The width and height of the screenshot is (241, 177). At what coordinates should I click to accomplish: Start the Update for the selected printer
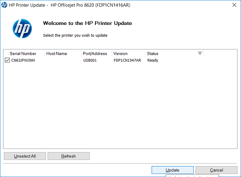click(x=173, y=170)
